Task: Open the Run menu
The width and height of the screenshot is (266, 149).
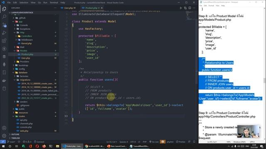Action: pyautogui.click(x=45, y=2)
